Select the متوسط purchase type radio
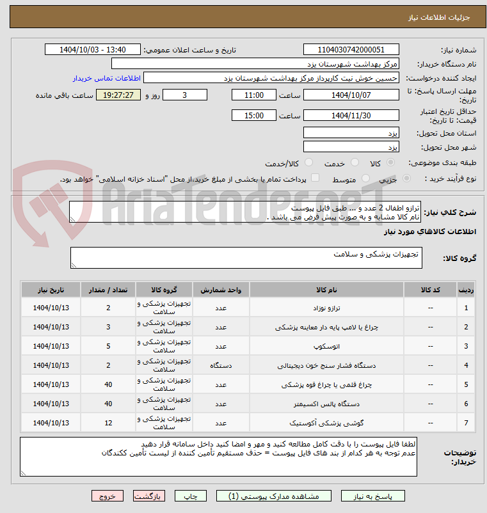487x513 pixels. pyautogui.click(x=365, y=178)
